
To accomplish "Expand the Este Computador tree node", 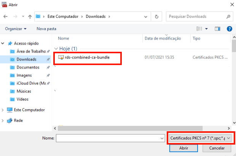I will [4, 110].
